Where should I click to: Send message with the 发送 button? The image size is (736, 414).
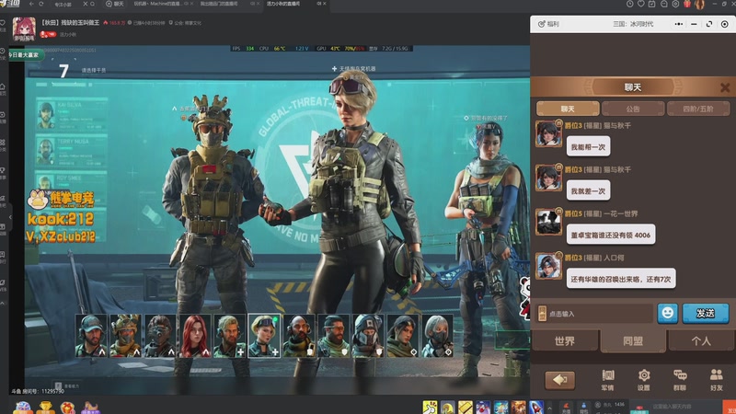click(x=706, y=313)
